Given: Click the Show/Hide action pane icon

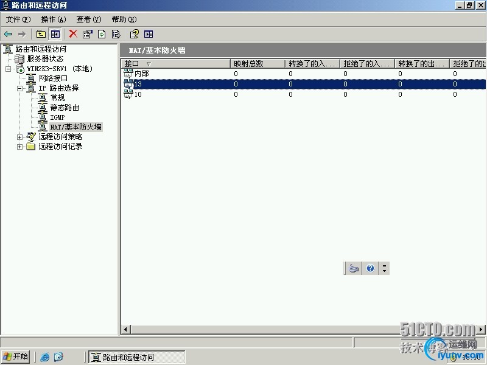Looking at the screenshot, I should coord(149,34).
